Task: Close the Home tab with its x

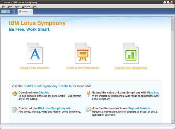Action: [x=31, y=12]
